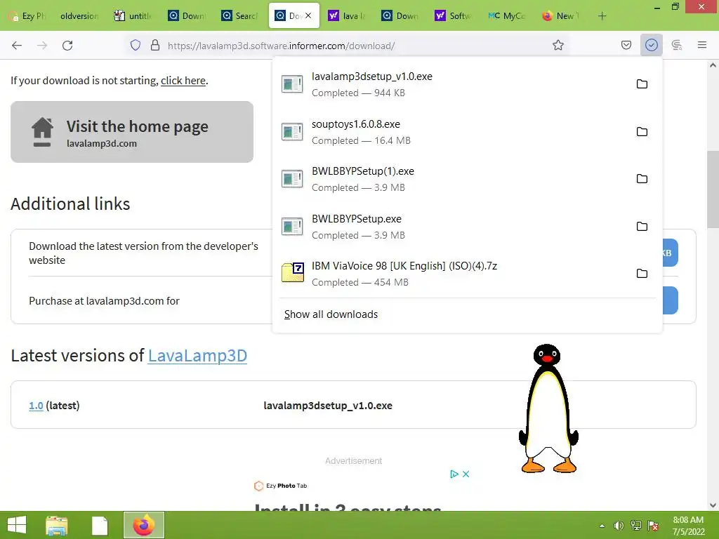Screen dimensions: 719x539
Task: Click the Ezy Photo Tab ad logo
Action: [280, 486]
